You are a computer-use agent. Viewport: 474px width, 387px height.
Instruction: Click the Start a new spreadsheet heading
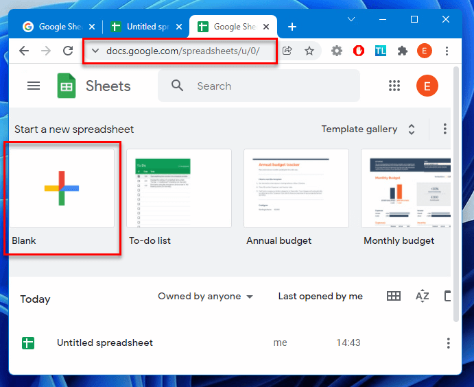[74, 129]
